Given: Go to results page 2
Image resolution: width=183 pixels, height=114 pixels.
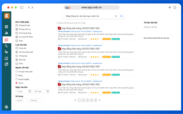Looking at the screenshot, I should pos(83,100).
